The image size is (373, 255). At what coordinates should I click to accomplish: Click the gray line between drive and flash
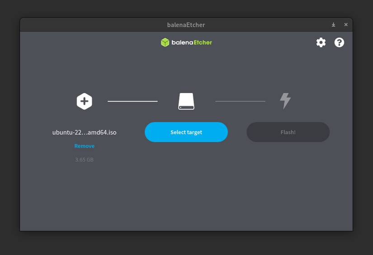coord(240,102)
